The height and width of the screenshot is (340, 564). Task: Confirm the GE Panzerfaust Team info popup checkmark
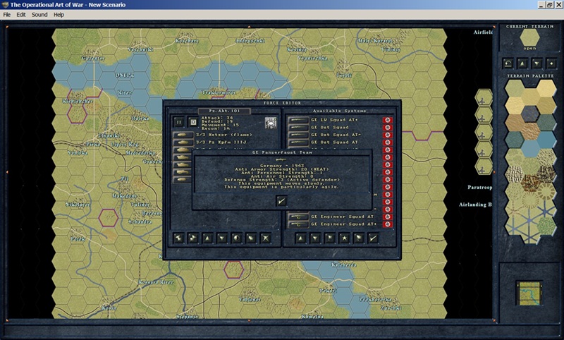pos(281,201)
